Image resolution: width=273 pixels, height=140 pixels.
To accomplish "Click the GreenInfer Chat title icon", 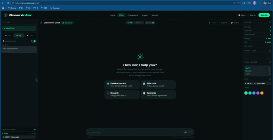I will tap(41, 23).
